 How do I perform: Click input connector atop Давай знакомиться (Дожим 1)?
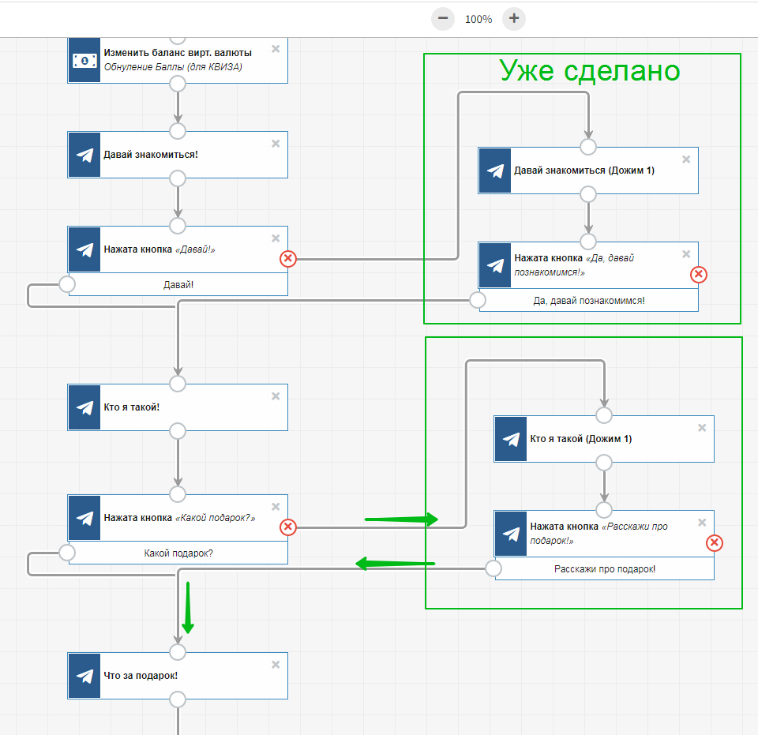(588, 147)
